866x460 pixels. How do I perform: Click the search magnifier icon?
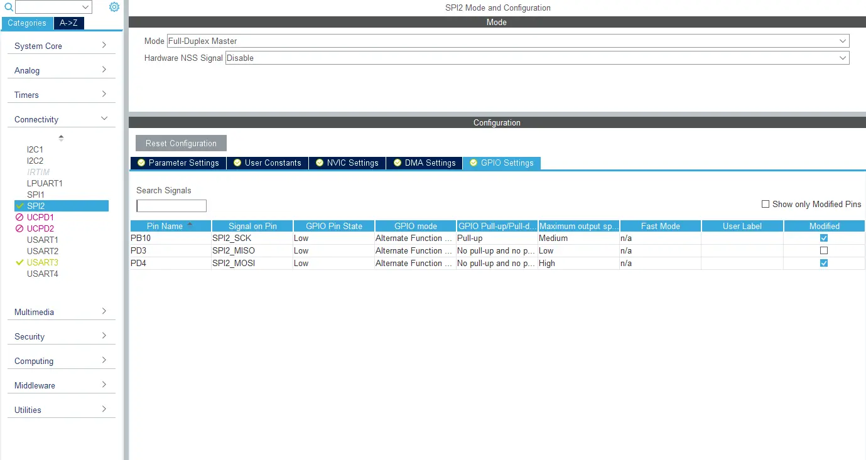tap(8, 7)
